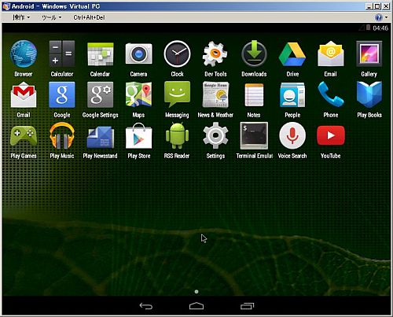
Task: Send Ctrl+Alt+Del to the virtual machine
Action: click(89, 17)
